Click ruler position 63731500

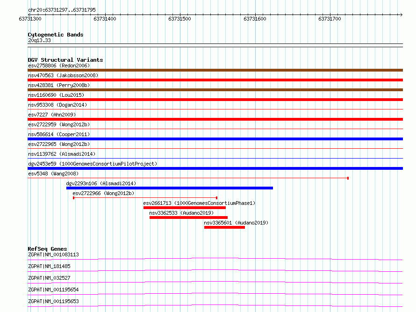pos(180,19)
